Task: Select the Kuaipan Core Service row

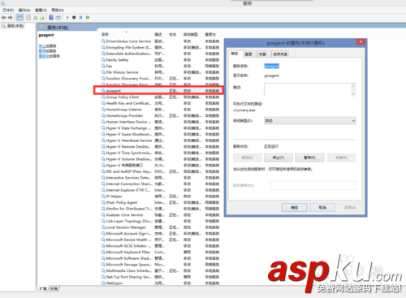Action: tap(160, 215)
